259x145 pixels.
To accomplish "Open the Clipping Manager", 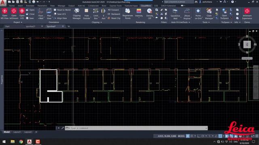I will (x=76, y=14).
